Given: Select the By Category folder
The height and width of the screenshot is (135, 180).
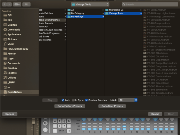Looking at the screenshot, I should tap(85, 13).
